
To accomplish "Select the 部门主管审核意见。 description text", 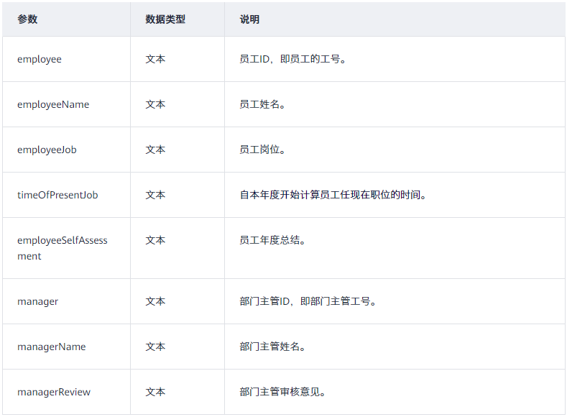I will 283,392.
